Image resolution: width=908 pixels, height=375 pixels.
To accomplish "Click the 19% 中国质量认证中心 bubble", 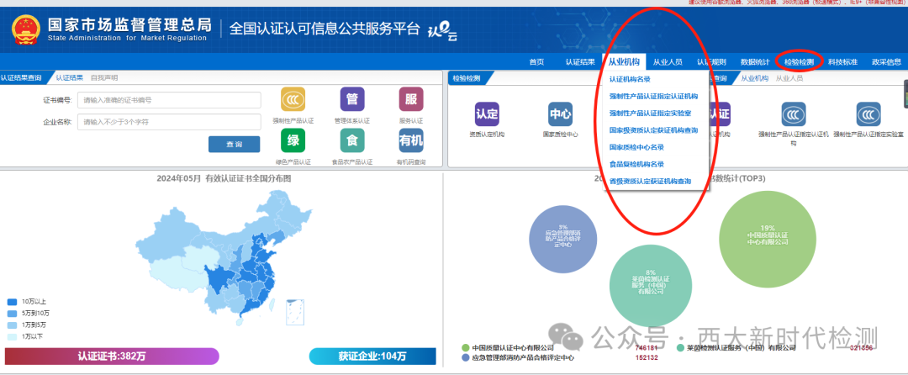I will (x=768, y=240).
